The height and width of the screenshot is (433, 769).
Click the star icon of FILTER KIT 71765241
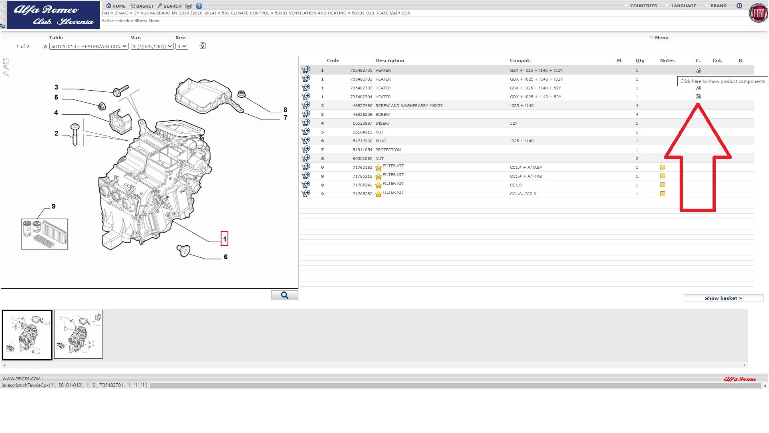point(378,185)
